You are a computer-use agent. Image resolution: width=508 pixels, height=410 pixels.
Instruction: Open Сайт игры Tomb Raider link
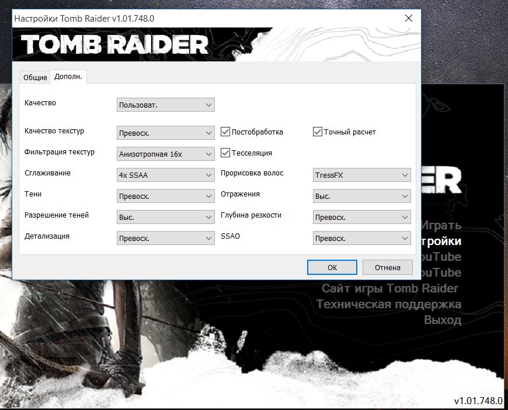pos(390,288)
